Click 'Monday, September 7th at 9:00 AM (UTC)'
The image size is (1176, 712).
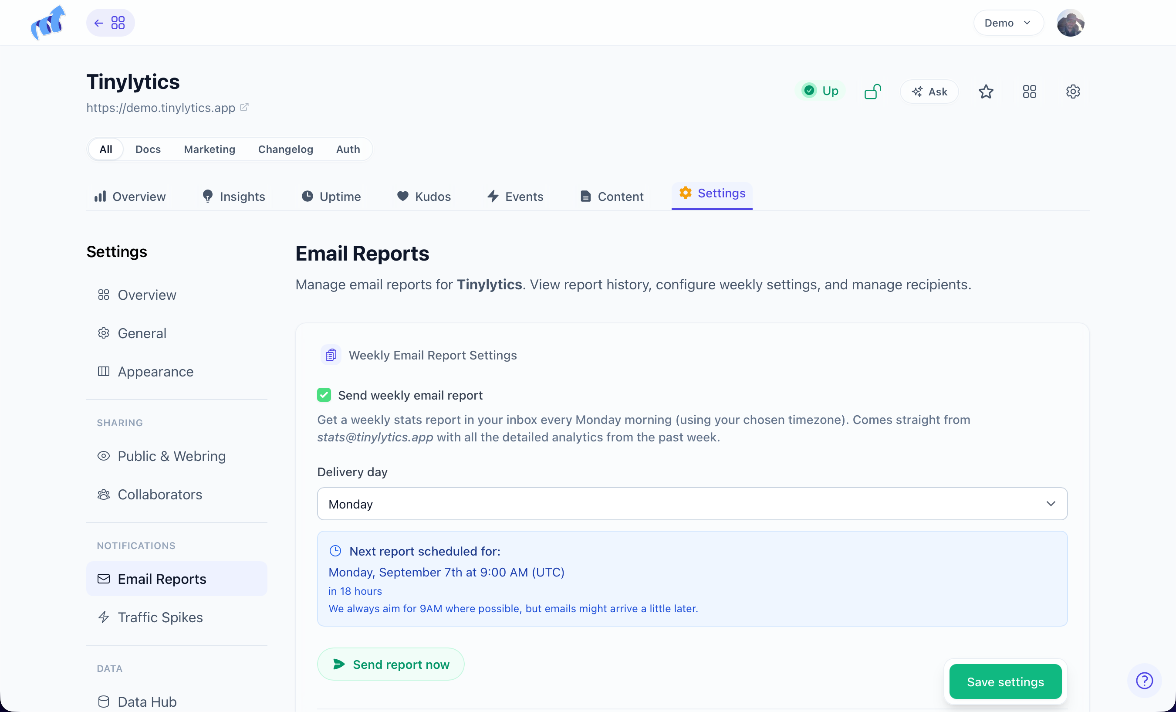click(446, 572)
